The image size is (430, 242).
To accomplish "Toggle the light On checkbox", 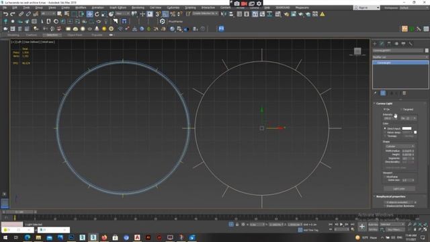I will pyautogui.click(x=385, y=110).
